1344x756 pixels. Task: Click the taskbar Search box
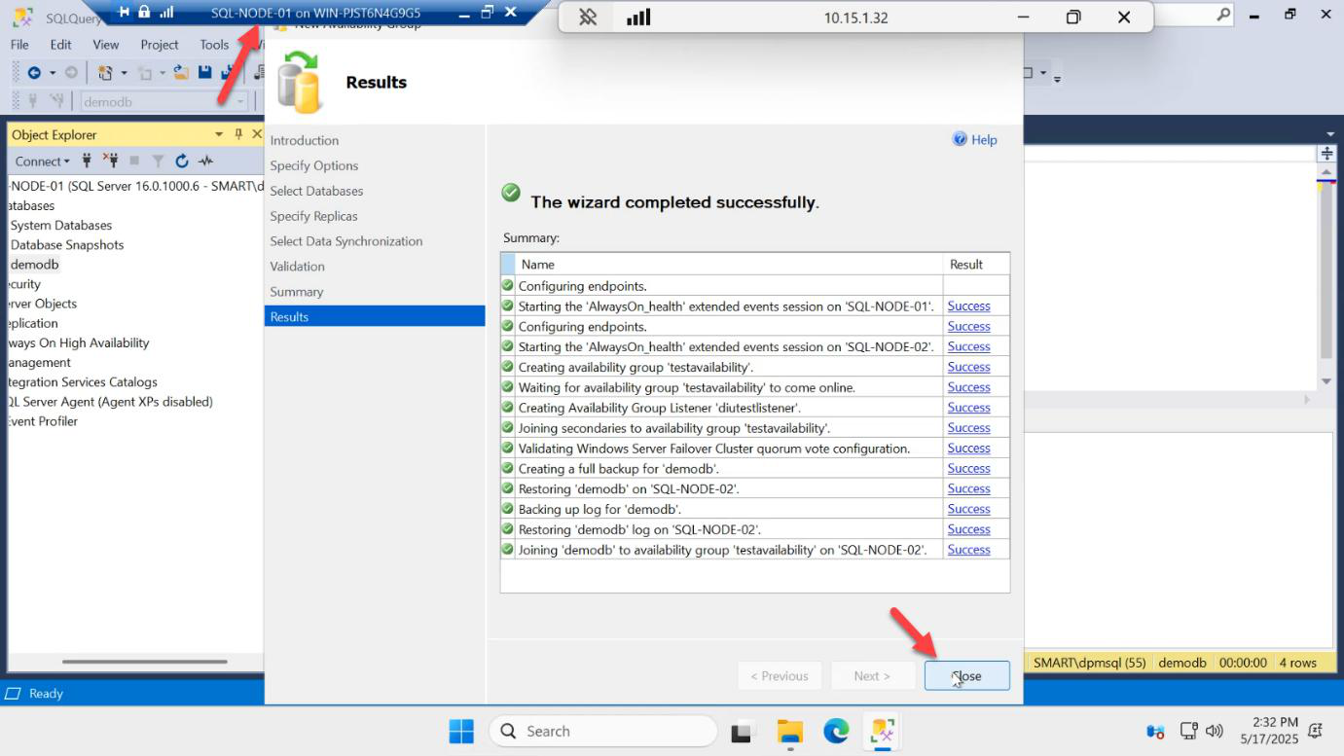click(x=602, y=732)
